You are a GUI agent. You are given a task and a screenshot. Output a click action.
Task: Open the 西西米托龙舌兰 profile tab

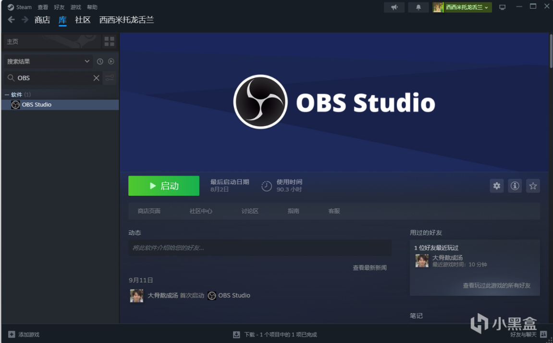[x=127, y=20]
